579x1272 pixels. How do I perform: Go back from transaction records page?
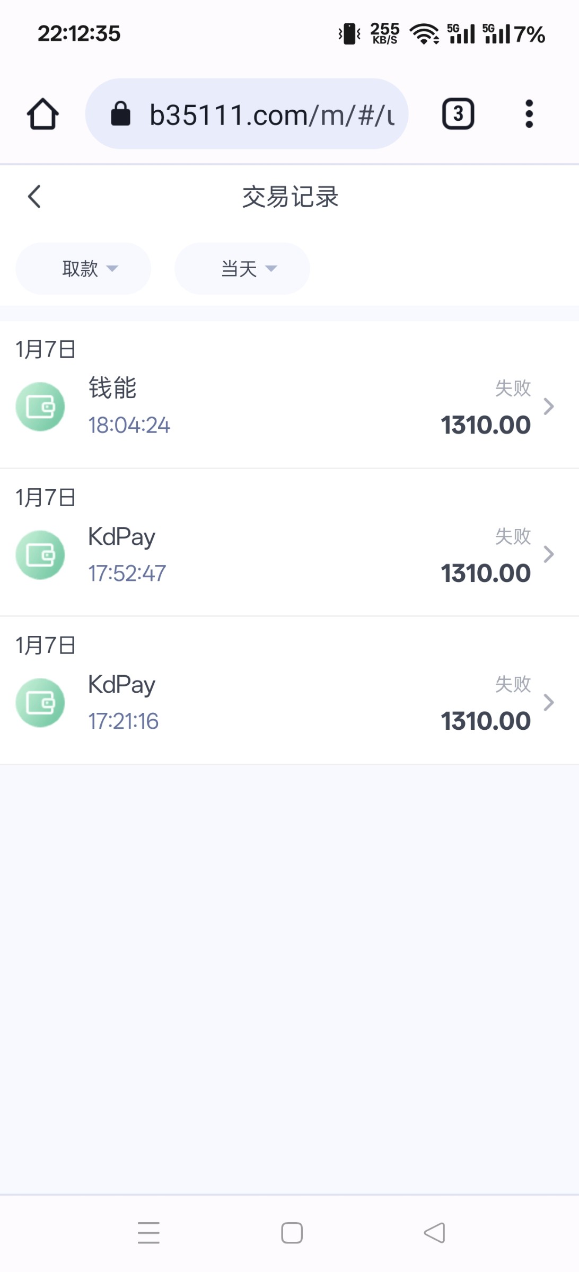tap(34, 197)
